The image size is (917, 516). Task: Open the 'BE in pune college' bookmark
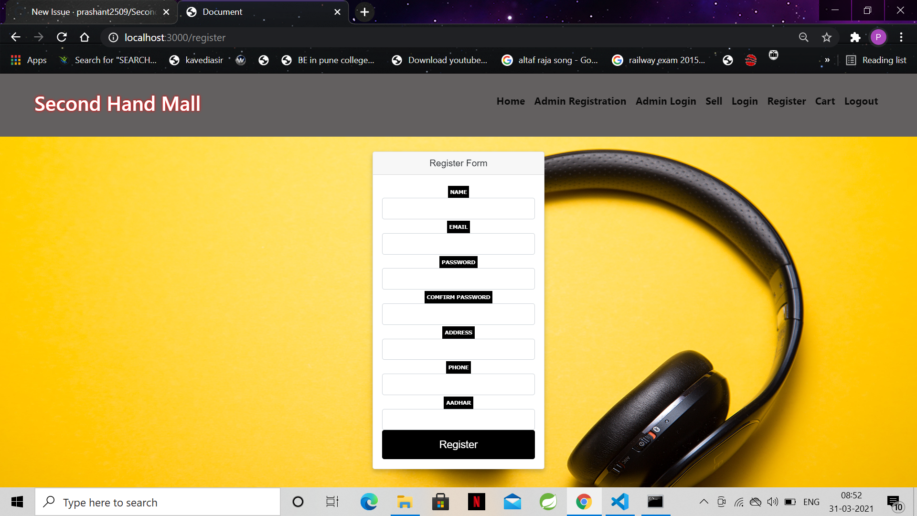[x=328, y=60]
